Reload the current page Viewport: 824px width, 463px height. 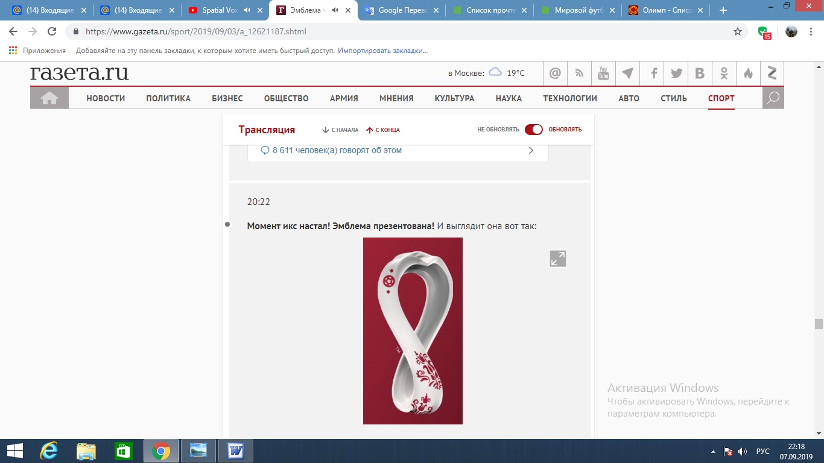pos(52,31)
